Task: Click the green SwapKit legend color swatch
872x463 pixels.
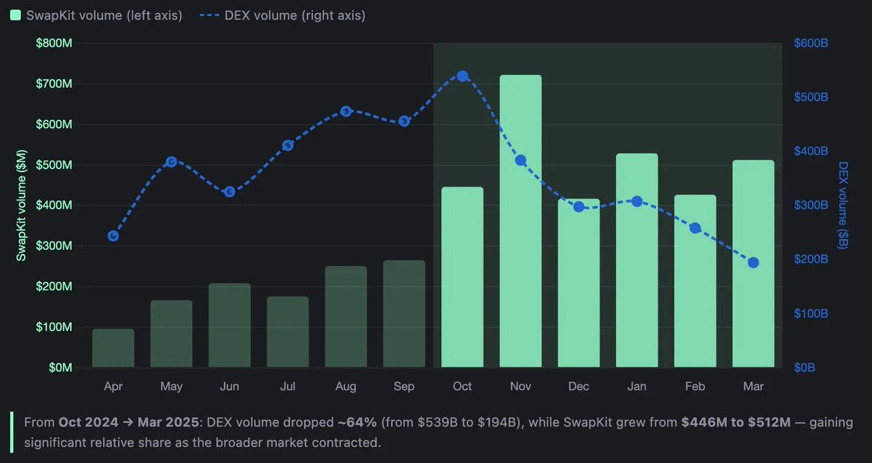Action: [x=16, y=15]
